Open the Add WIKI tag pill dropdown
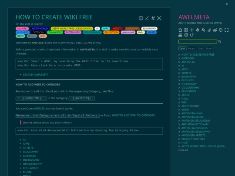The height and width of the screenshot is (176, 235). (x=22, y=29)
